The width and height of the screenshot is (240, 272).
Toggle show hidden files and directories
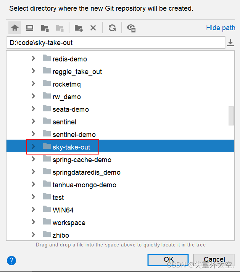pyautogui.click(x=131, y=28)
